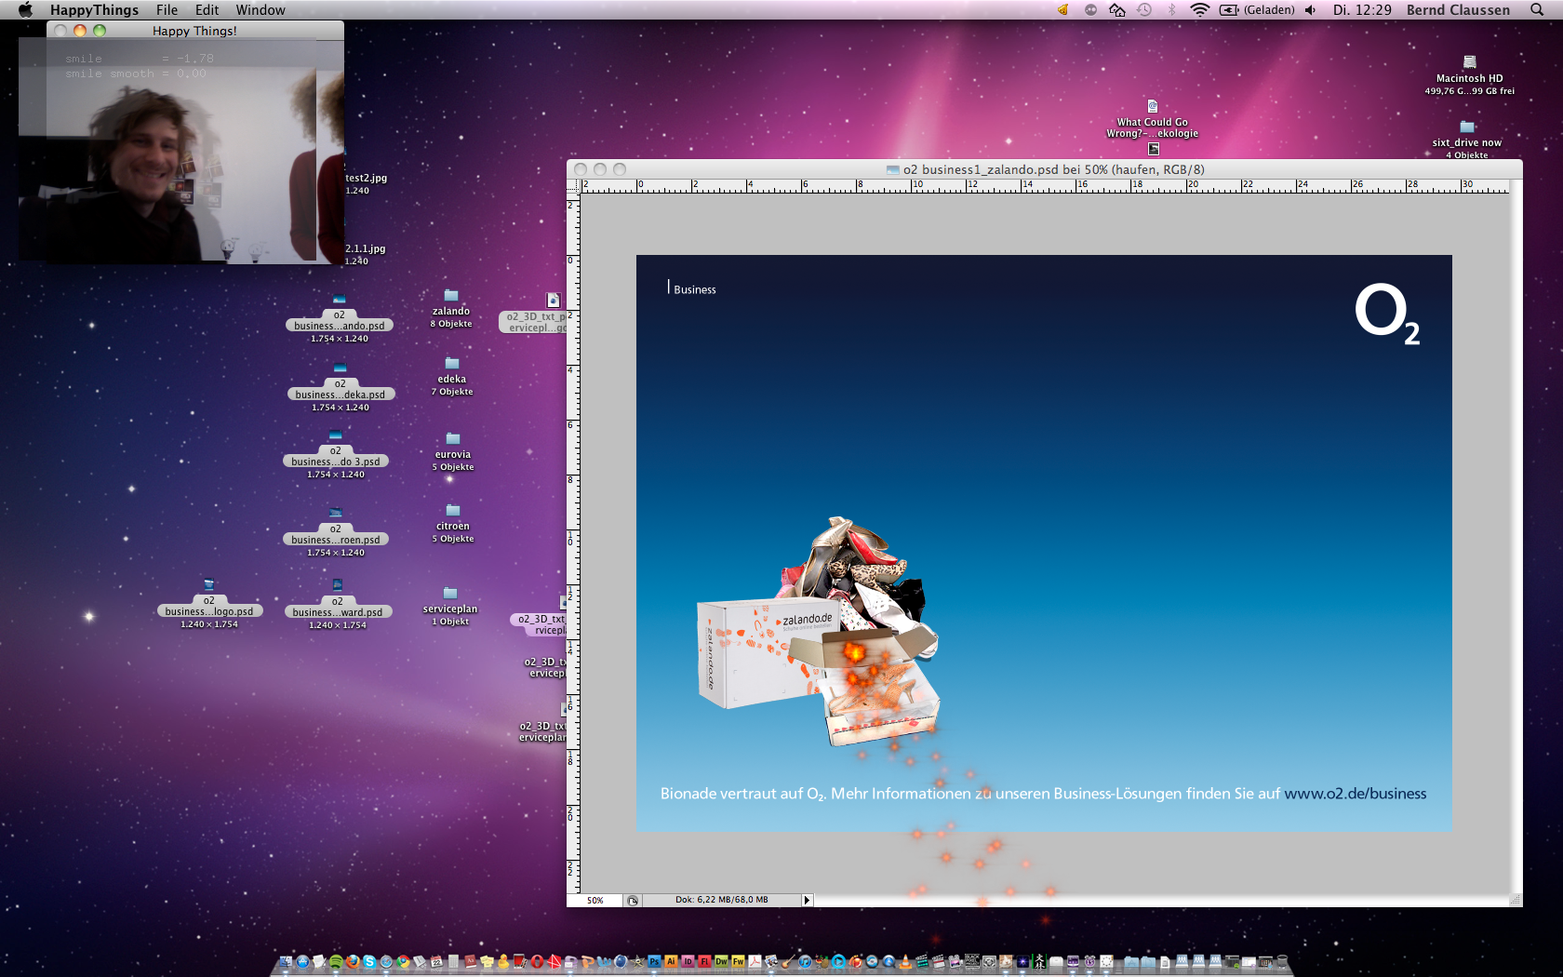Expand the Photoshop status bar arrow menu
The height and width of the screenshot is (977, 1563).
[807, 900]
